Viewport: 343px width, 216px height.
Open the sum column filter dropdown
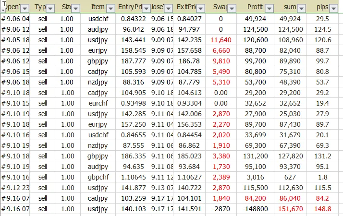coord(301,9)
